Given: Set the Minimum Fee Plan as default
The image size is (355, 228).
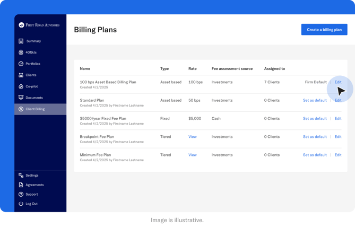Looking at the screenshot, I should (315, 155).
